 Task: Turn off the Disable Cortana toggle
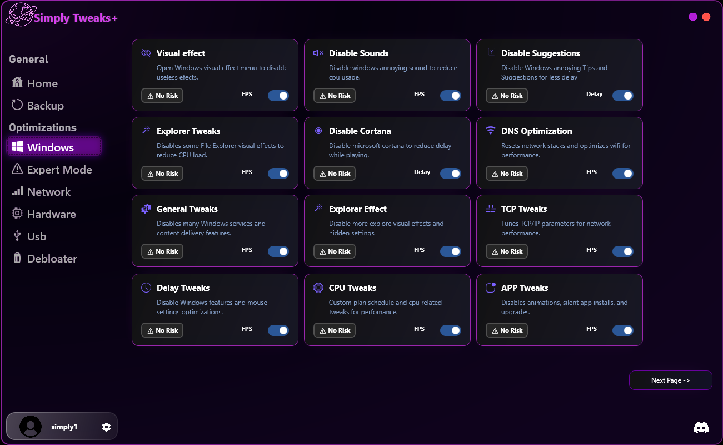[x=451, y=174]
